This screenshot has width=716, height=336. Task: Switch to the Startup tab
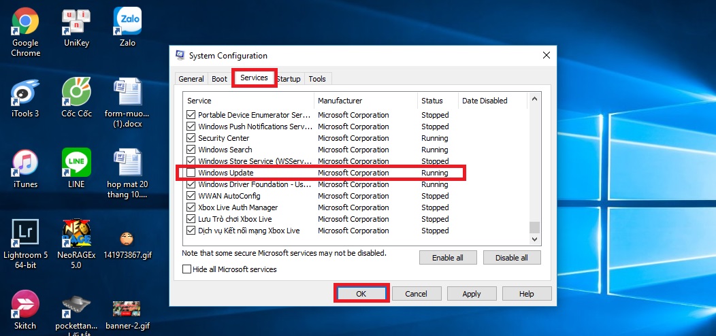click(289, 79)
